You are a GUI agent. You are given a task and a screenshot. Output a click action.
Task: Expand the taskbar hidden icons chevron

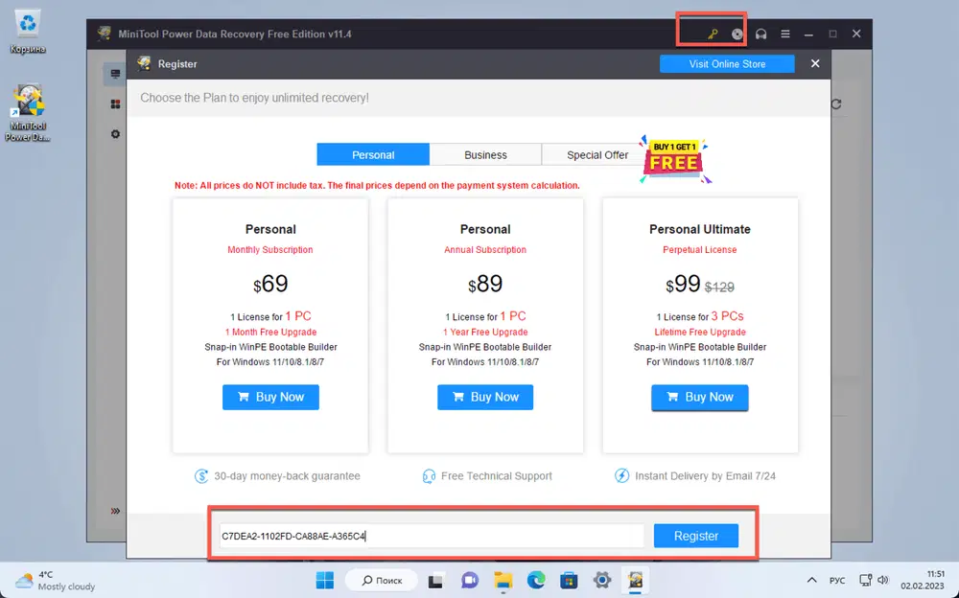pyautogui.click(x=811, y=580)
